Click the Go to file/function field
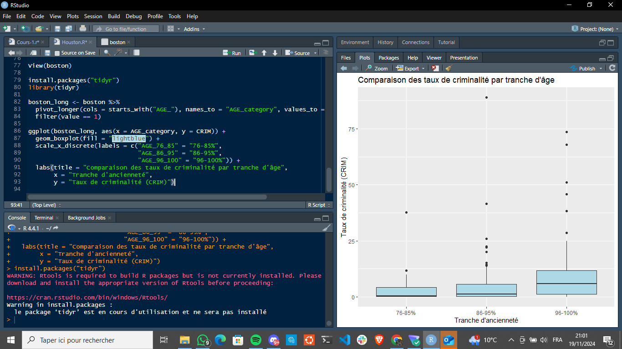 tap(126, 29)
